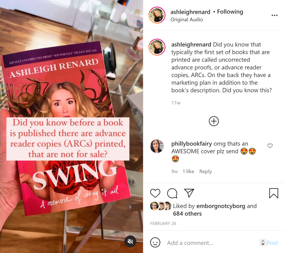Unmute the video audio
Viewport: 284px width, 253px height.
tap(130, 241)
